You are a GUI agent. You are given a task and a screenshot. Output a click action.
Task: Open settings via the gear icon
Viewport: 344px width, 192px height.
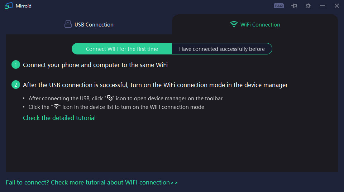coord(308,6)
